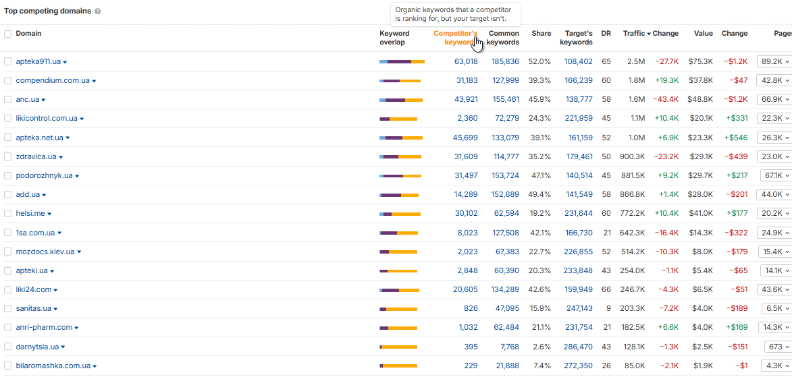Click target's keywords value 161,159
The image size is (792, 377).
pos(581,138)
